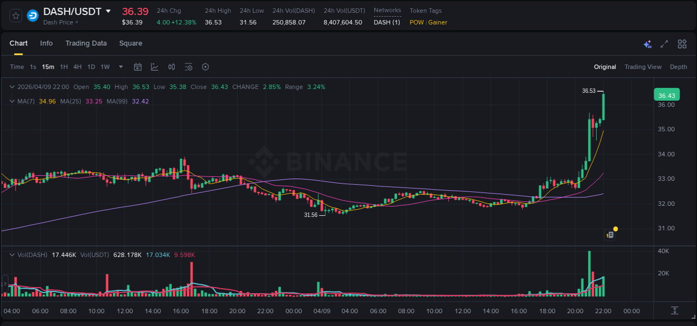Select the 1D timeframe
Image resolution: width=697 pixels, height=326 pixels.
(91, 67)
